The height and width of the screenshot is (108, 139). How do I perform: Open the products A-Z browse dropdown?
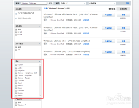(73, 3)
